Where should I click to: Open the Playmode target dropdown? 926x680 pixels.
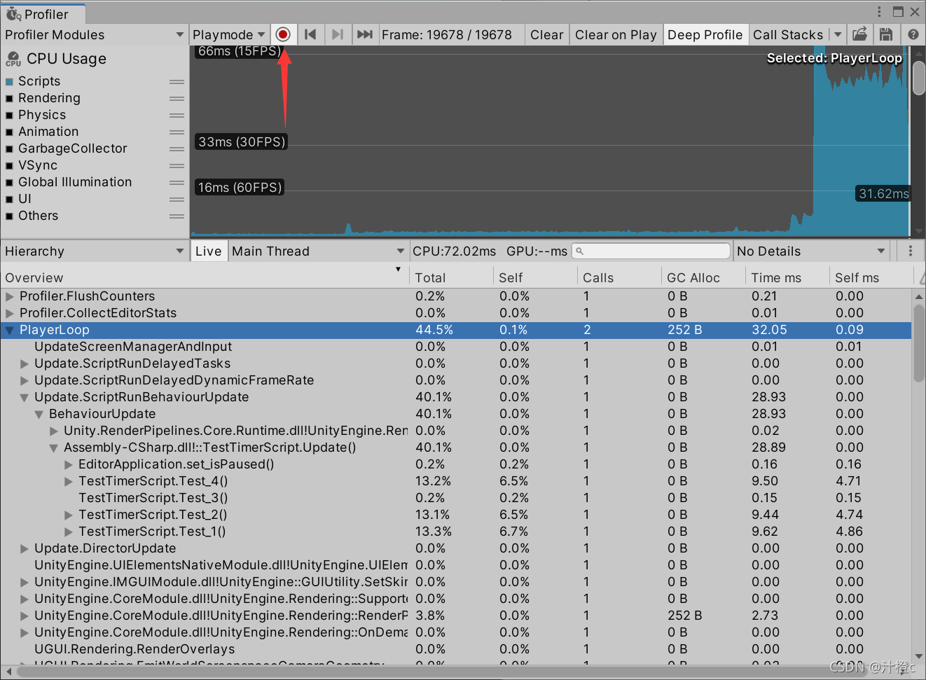click(228, 34)
